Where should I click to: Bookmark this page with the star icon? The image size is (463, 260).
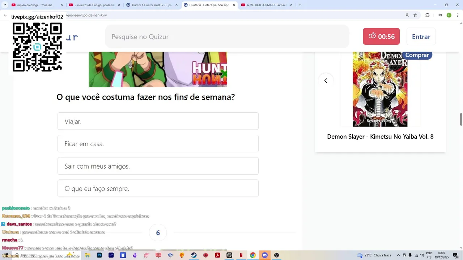(415, 15)
